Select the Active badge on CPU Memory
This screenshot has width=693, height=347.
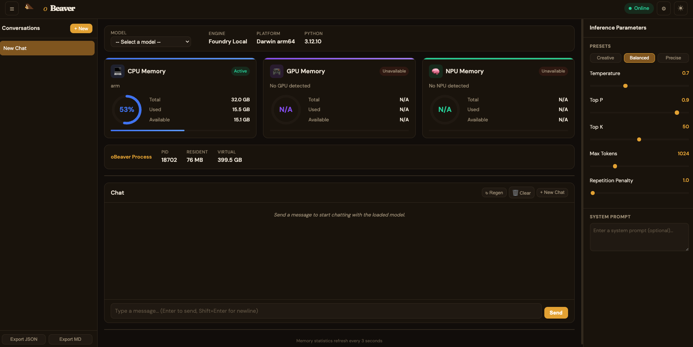[x=240, y=71]
